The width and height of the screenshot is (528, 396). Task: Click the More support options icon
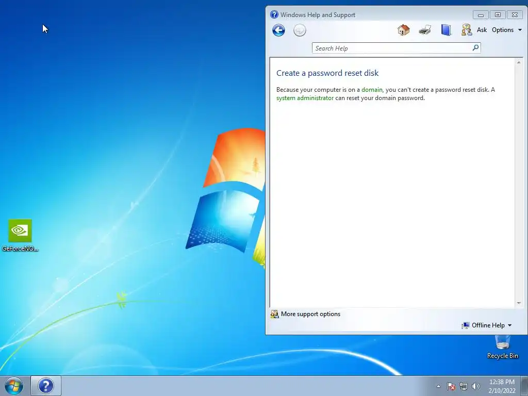click(274, 314)
